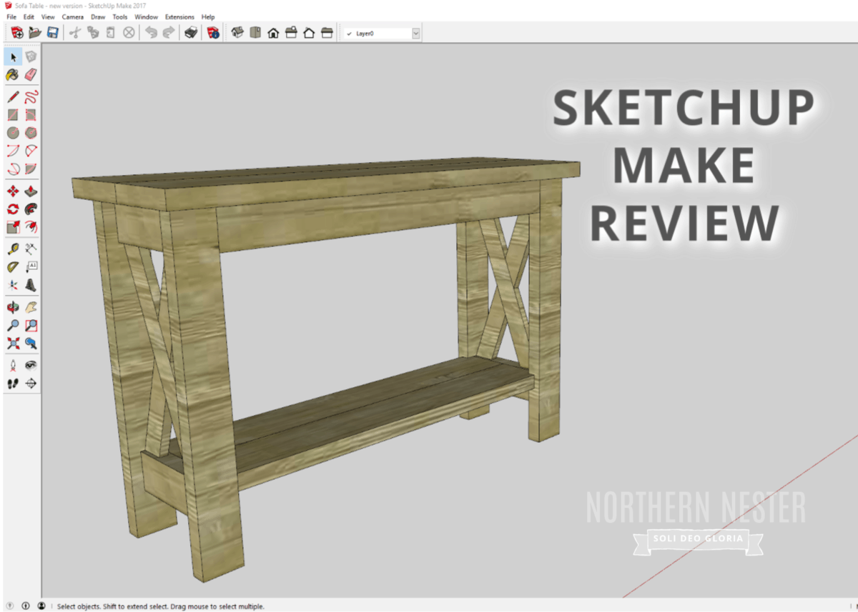Click the Redo arrow in the toolbar
The width and height of the screenshot is (858, 612).
pos(168,33)
